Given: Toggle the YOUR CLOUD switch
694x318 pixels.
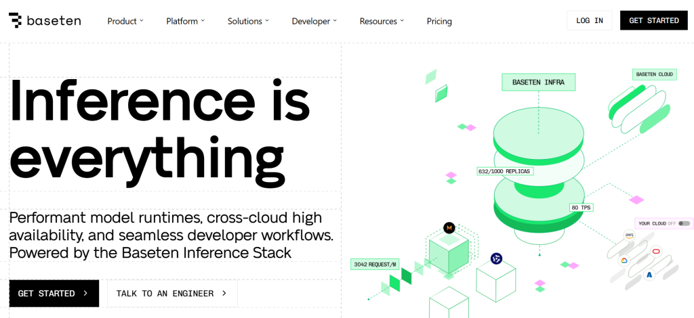Looking at the screenshot, I should coord(684,223).
